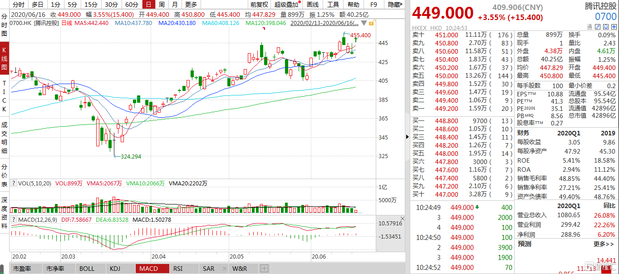Click the padlock icon beside the date range
Screen dimensions: 619x274
(371, 23)
